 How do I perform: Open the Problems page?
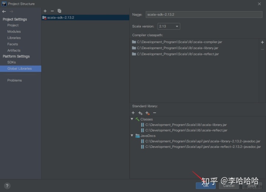pos(14,80)
